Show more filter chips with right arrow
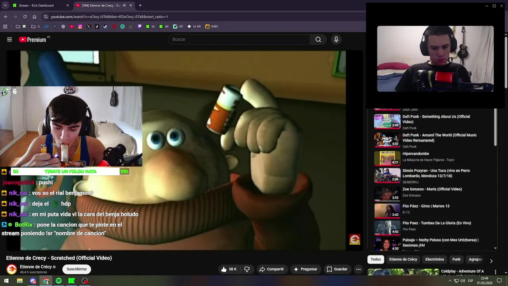508x286 pixels. pyautogui.click(x=491, y=261)
